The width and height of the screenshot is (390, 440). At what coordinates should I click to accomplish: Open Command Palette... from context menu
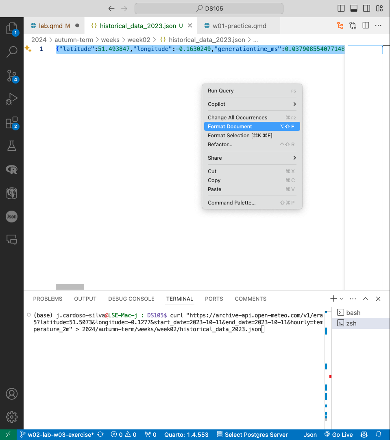pyautogui.click(x=252, y=202)
